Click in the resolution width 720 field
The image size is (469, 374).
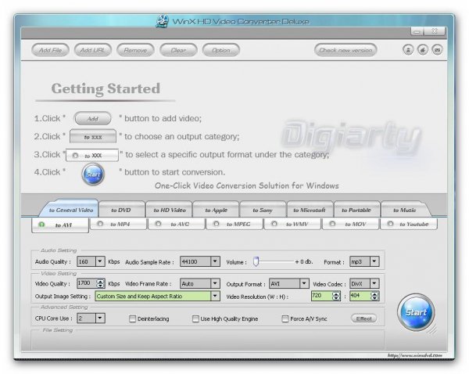[322, 296]
